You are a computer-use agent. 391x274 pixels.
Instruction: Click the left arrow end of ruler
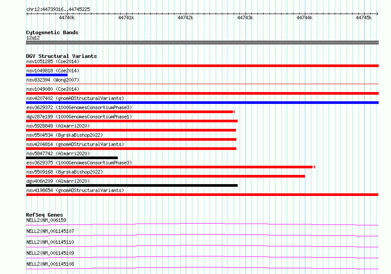click(x=27, y=14)
